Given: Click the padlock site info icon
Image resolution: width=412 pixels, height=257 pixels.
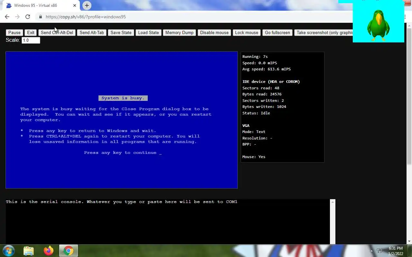Looking at the screenshot, I should [40, 17].
